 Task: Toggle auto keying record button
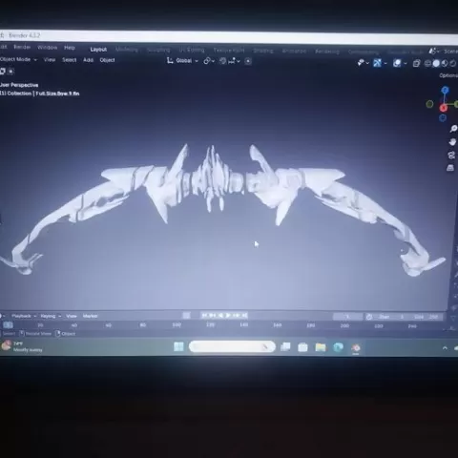(x=186, y=316)
